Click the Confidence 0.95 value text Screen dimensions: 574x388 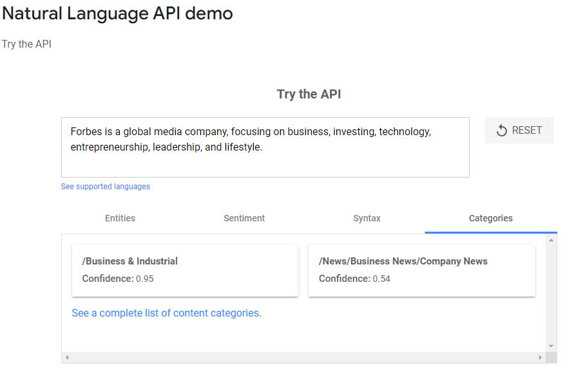(x=144, y=279)
